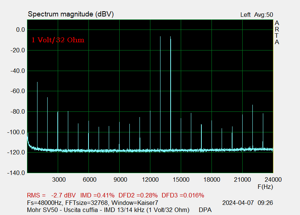
Task: Click the 'Avg:50' averaging label
Action: click(264, 15)
